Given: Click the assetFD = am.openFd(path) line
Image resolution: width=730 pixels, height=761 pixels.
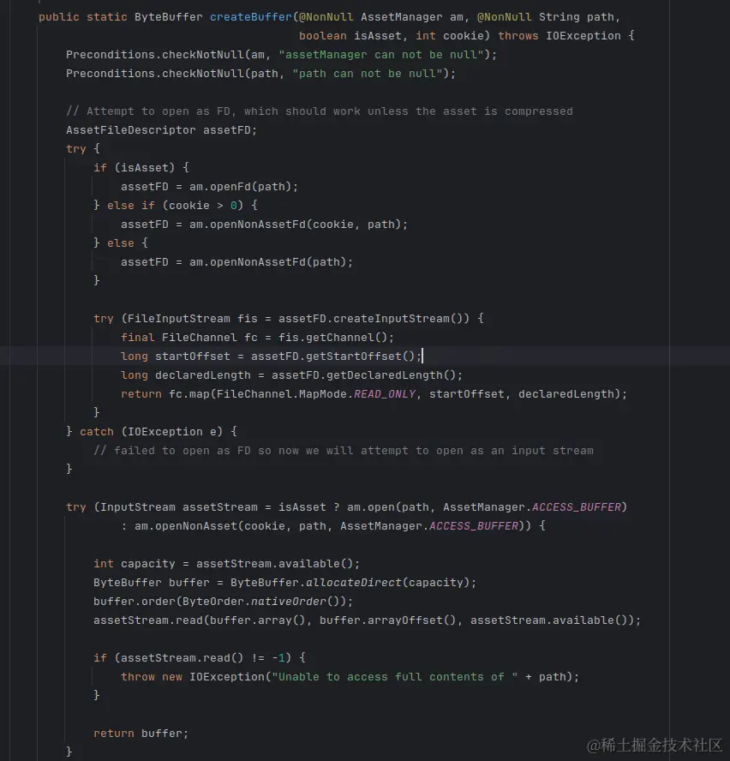Looking at the screenshot, I should pyautogui.click(x=209, y=187).
